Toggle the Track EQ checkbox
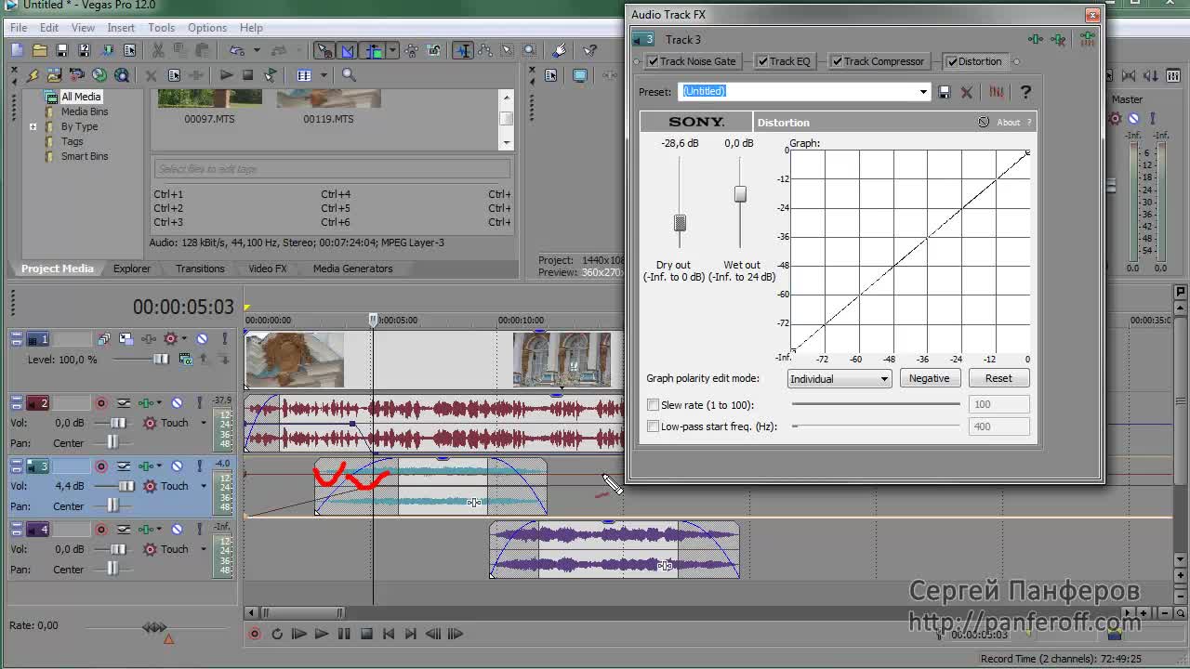Image resolution: width=1190 pixels, height=669 pixels. (x=762, y=61)
